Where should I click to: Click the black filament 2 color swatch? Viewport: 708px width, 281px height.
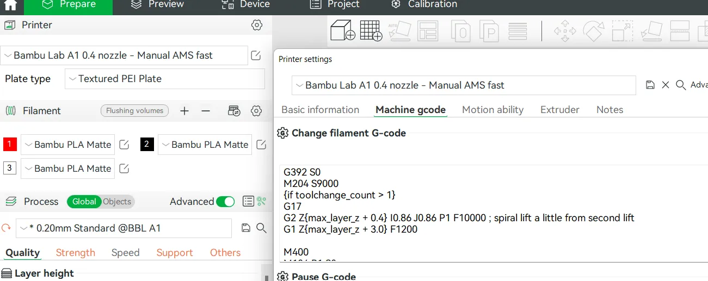(x=147, y=145)
